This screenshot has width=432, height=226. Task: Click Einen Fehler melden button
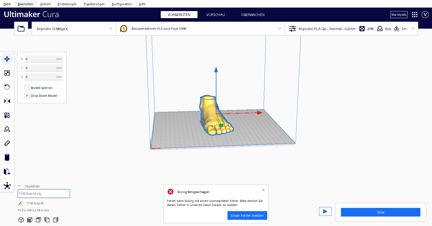(247, 215)
